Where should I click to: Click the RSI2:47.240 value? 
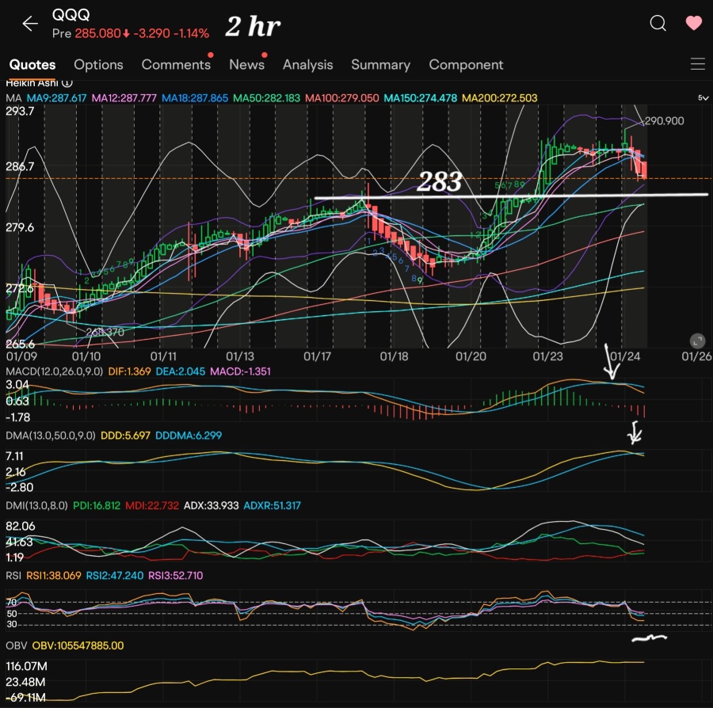point(115,575)
